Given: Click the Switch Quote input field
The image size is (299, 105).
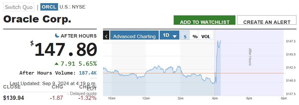Looking at the screenshot, I should [x=19, y=7].
